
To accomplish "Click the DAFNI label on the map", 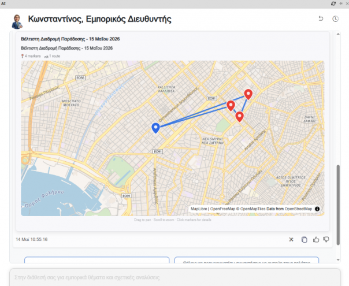I will click(310, 119).
